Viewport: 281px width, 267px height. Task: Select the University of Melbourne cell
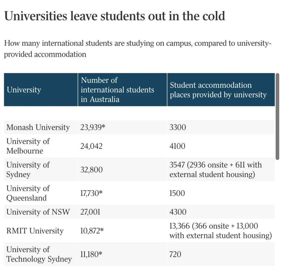[28, 146]
